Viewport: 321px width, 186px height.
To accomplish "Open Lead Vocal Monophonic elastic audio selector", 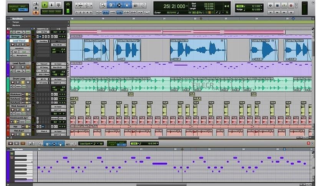I will tap(22, 55).
